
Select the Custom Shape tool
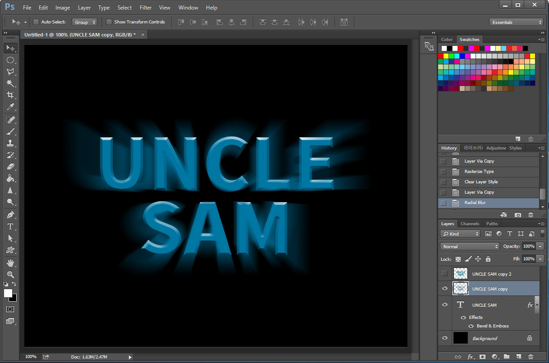pyautogui.click(x=10, y=250)
